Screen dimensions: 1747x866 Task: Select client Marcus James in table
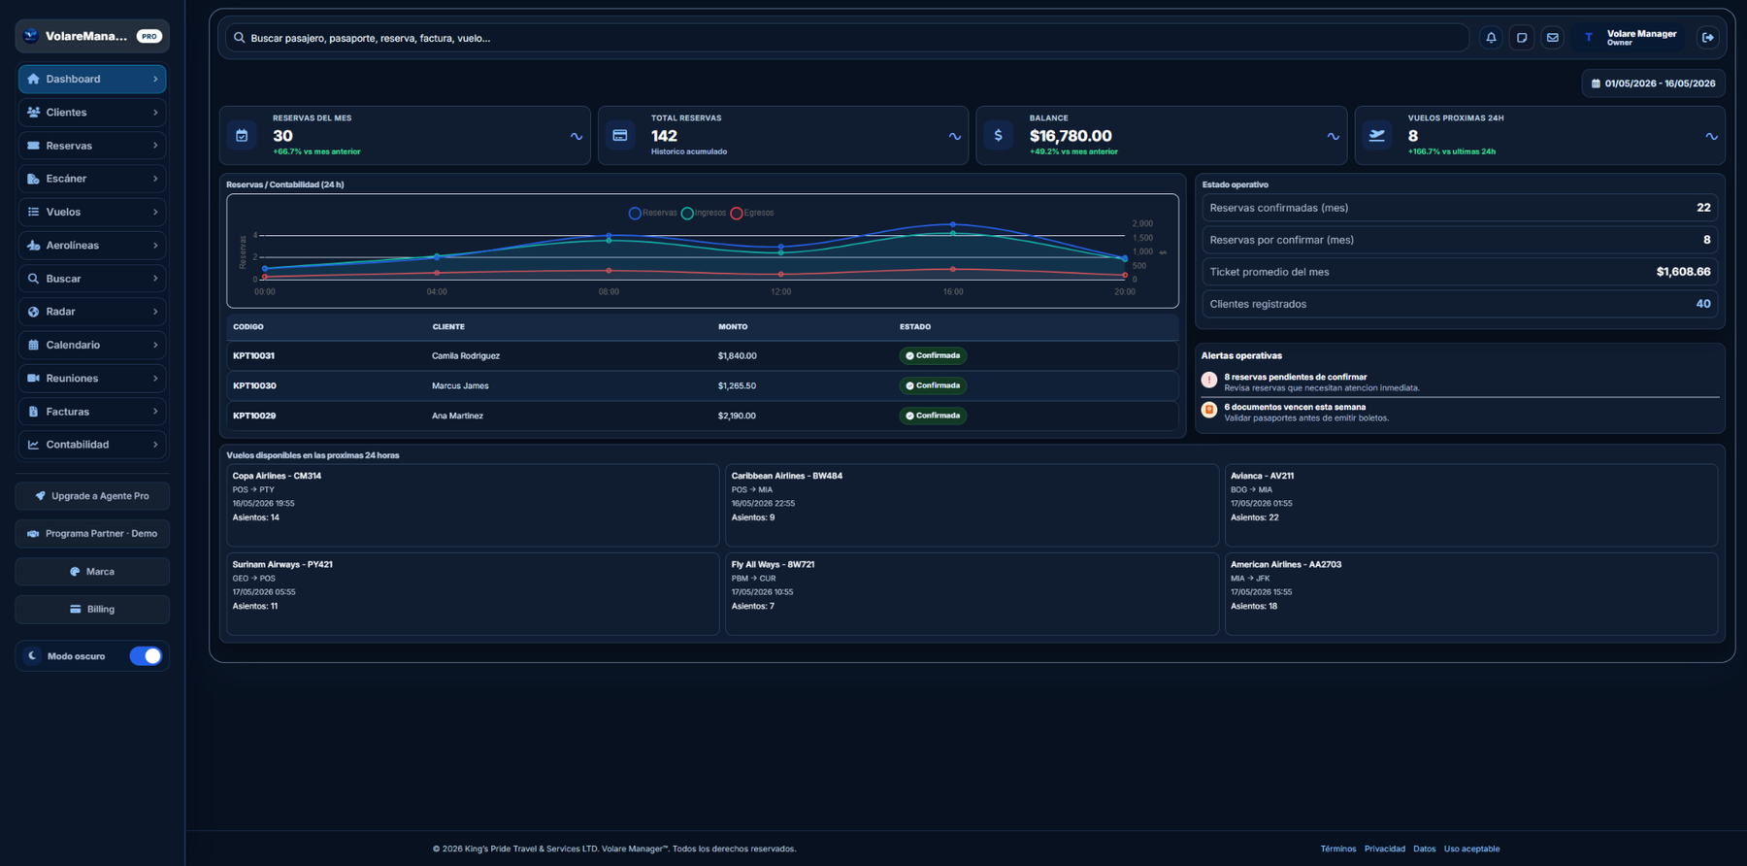460,386
